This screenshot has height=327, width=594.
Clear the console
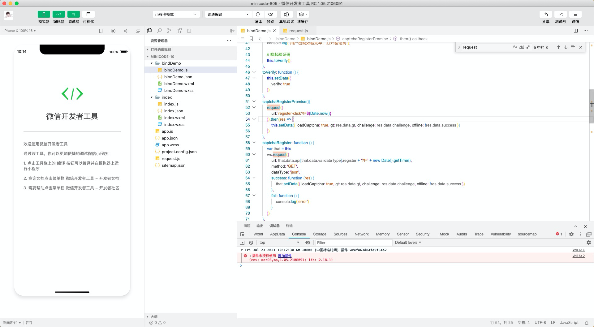[x=251, y=243]
